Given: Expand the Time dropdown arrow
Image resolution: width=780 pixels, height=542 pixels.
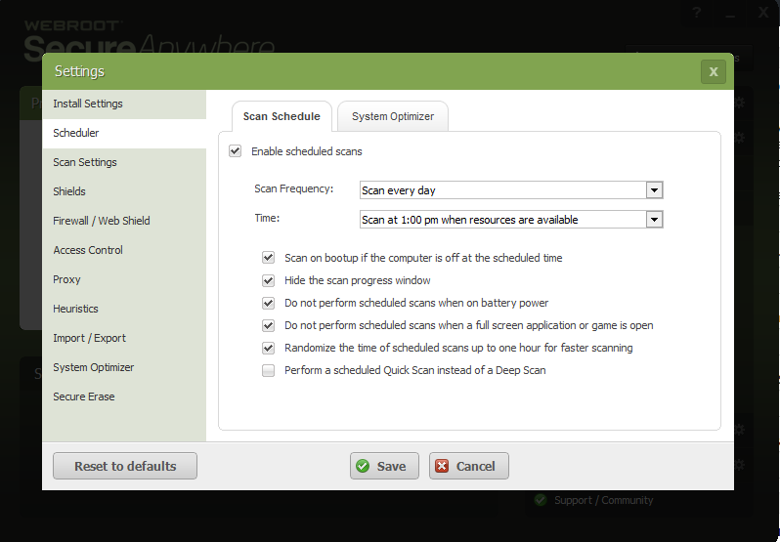Looking at the screenshot, I should 654,220.
